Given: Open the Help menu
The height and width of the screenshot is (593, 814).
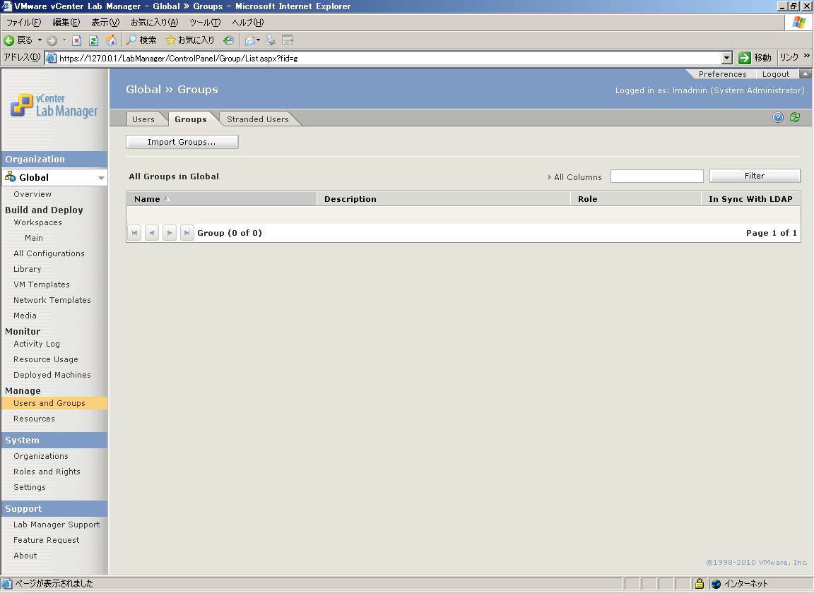Looking at the screenshot, I should [247, 23].
